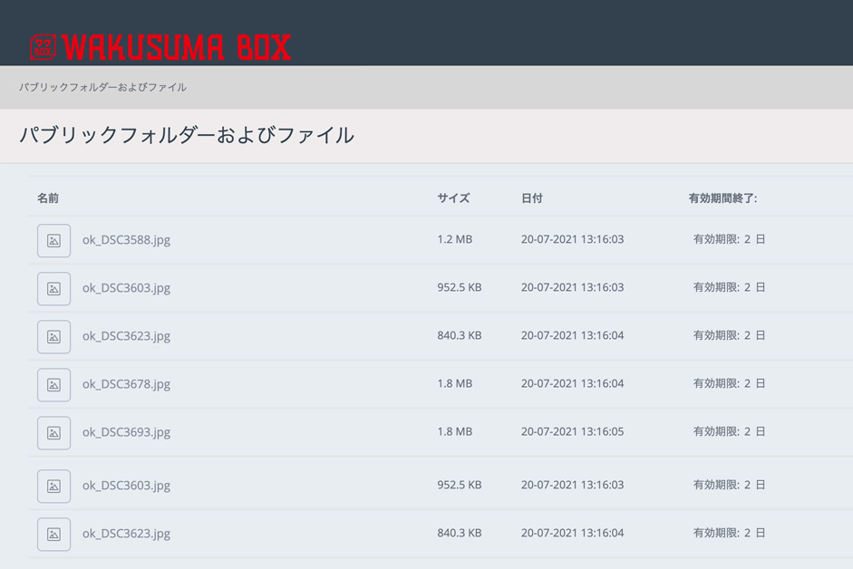This screenshot has width=853, height=569.
Task: Select image icon beside ok_DSC3678.jpg
Action: (53, 384)
